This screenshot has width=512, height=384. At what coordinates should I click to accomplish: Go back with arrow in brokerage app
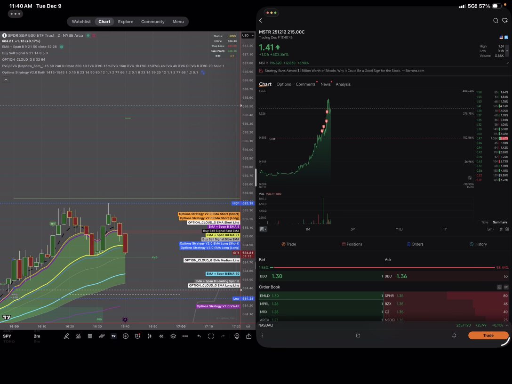[x=261, y=21]
